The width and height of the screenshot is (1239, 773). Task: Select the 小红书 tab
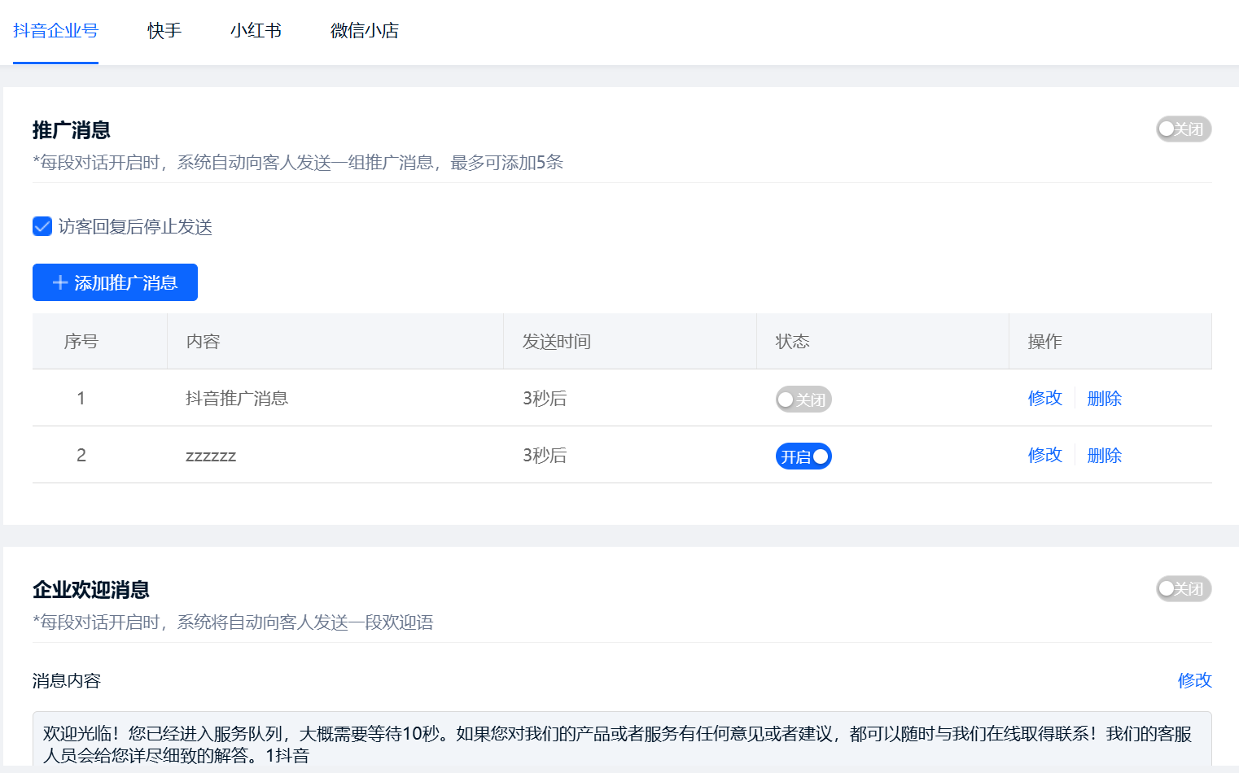pyautogui.click(x=256, y=31)
